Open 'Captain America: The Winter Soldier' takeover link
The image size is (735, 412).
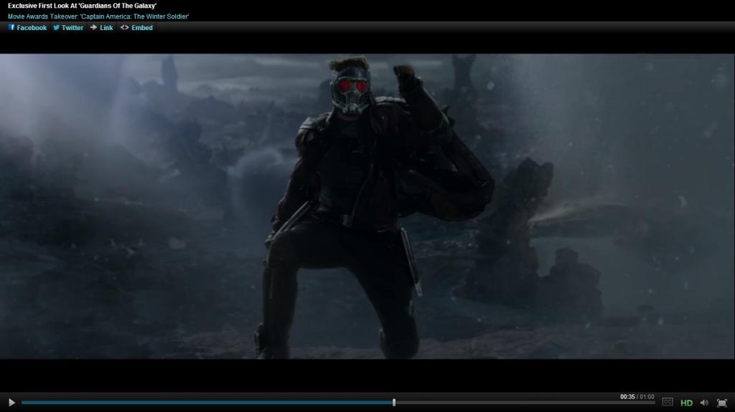click(98, 16)
